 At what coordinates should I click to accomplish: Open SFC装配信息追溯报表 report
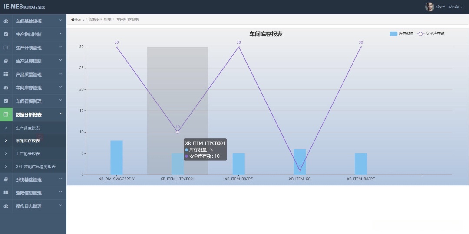point(36,166)
